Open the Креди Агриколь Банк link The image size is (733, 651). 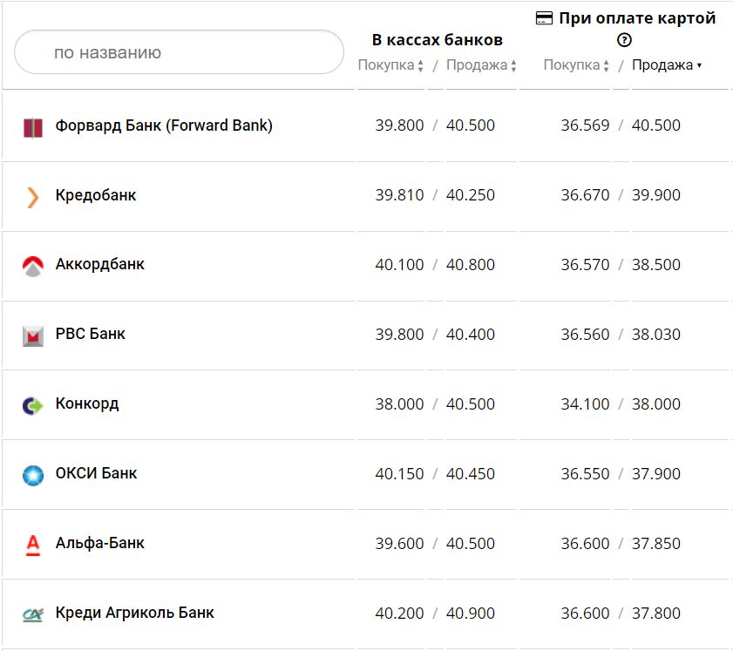135,613
